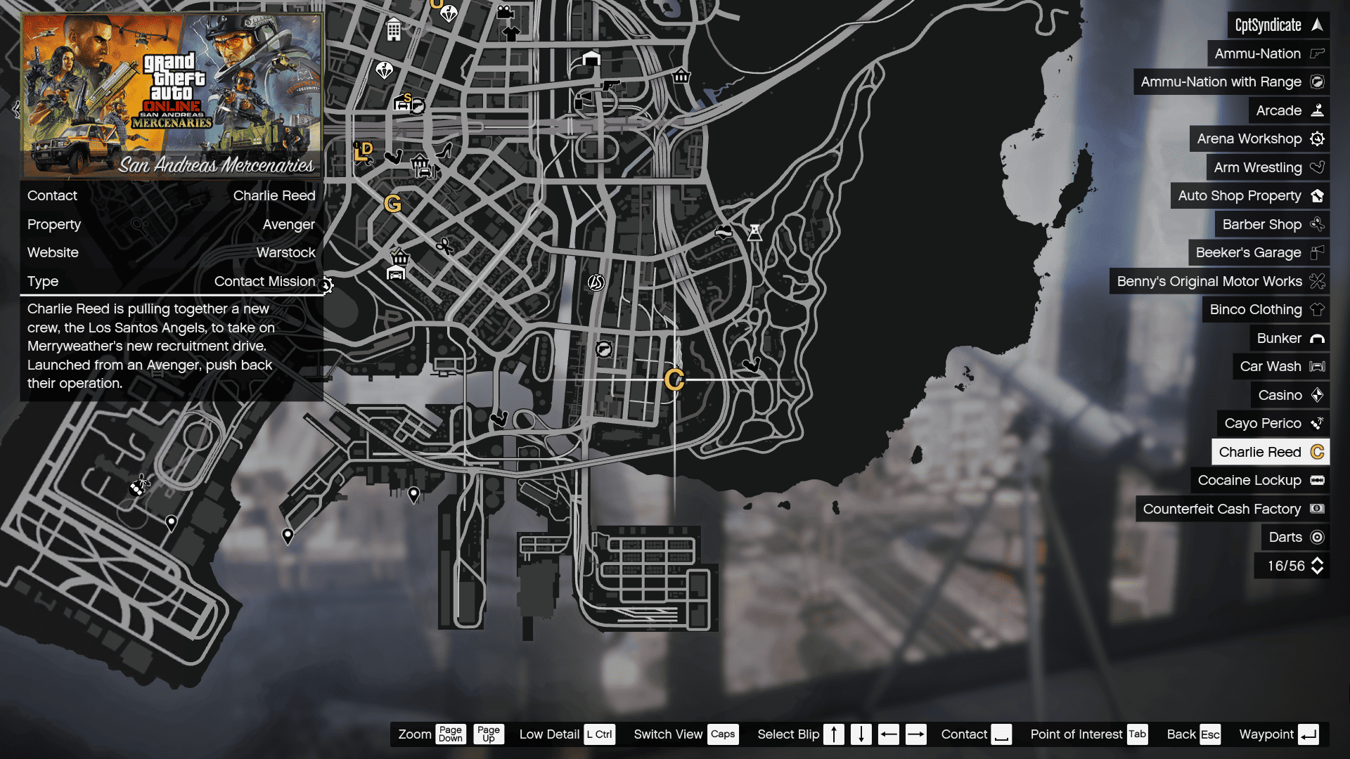Screen dimensions: 1350x759
Task: Click the yellow "G" contact blip on the map
Action: (394, 205)
